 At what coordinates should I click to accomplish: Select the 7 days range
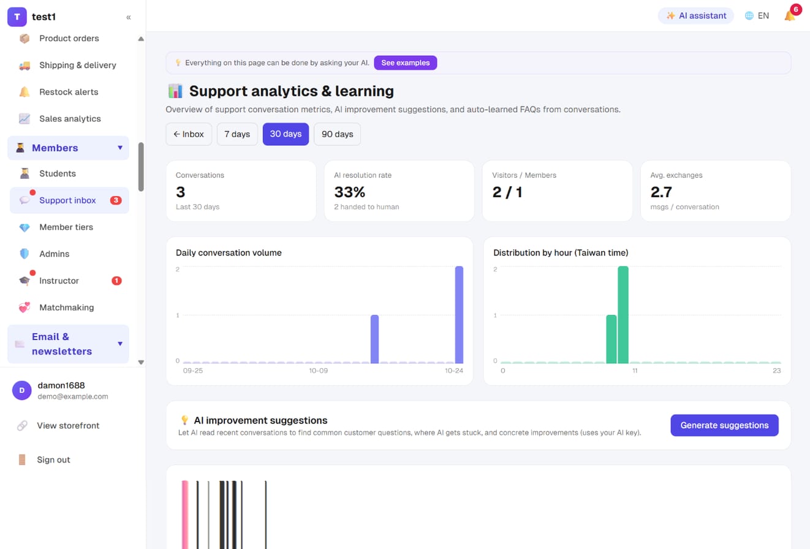(x=237, y=134)
